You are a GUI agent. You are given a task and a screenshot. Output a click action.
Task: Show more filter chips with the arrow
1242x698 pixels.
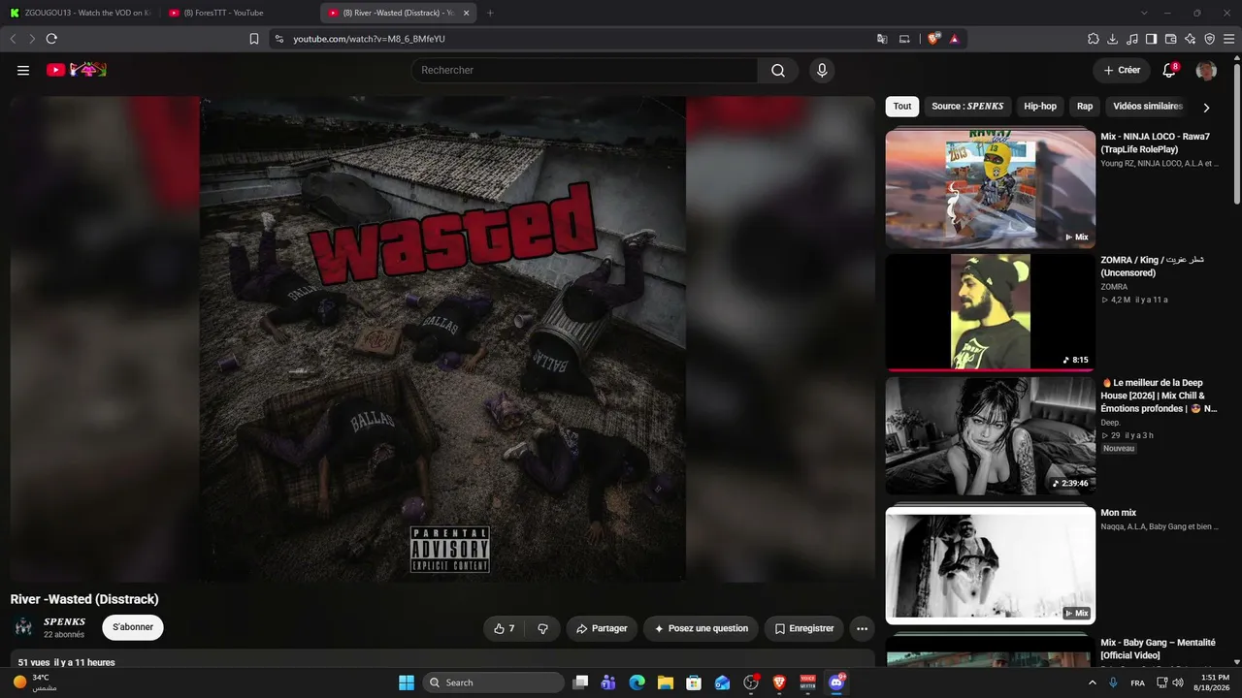(1206, 108)
